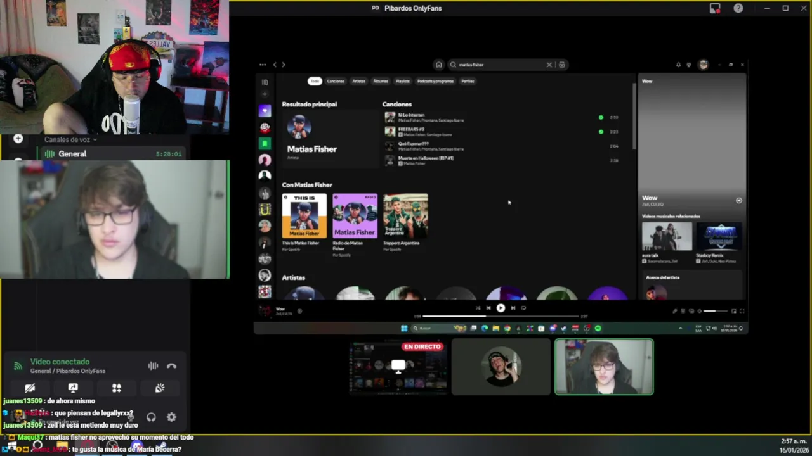Toggle saved checkmark for 'Ni Lo Intenten'
The height and width of the screenshot is (456, 812).
[601, 117]
